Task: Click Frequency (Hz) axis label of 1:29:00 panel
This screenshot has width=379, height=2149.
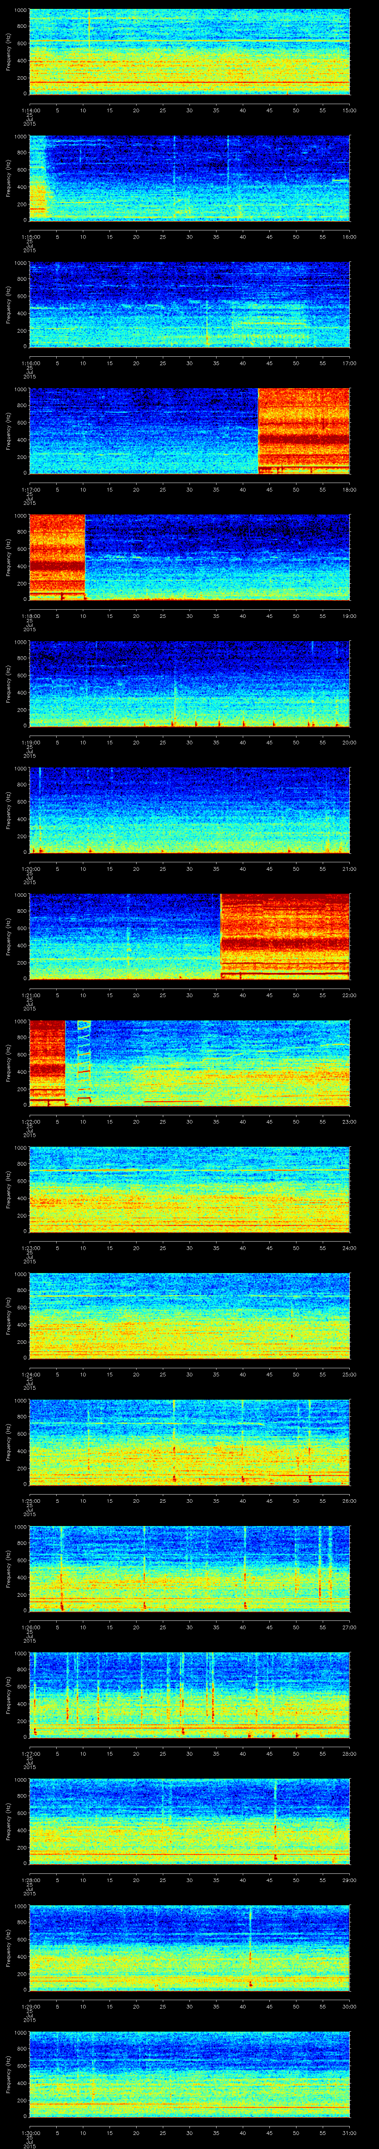Action: pos(9,1948)
